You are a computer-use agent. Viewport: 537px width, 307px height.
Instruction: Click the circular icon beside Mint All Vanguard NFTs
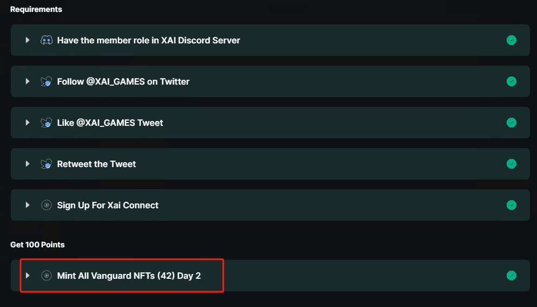click(47, 276)
